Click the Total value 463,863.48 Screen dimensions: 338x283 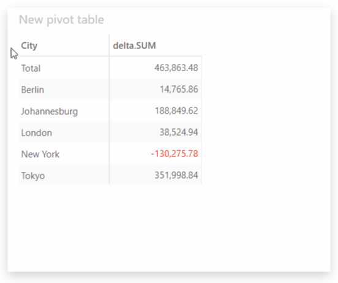176,68
